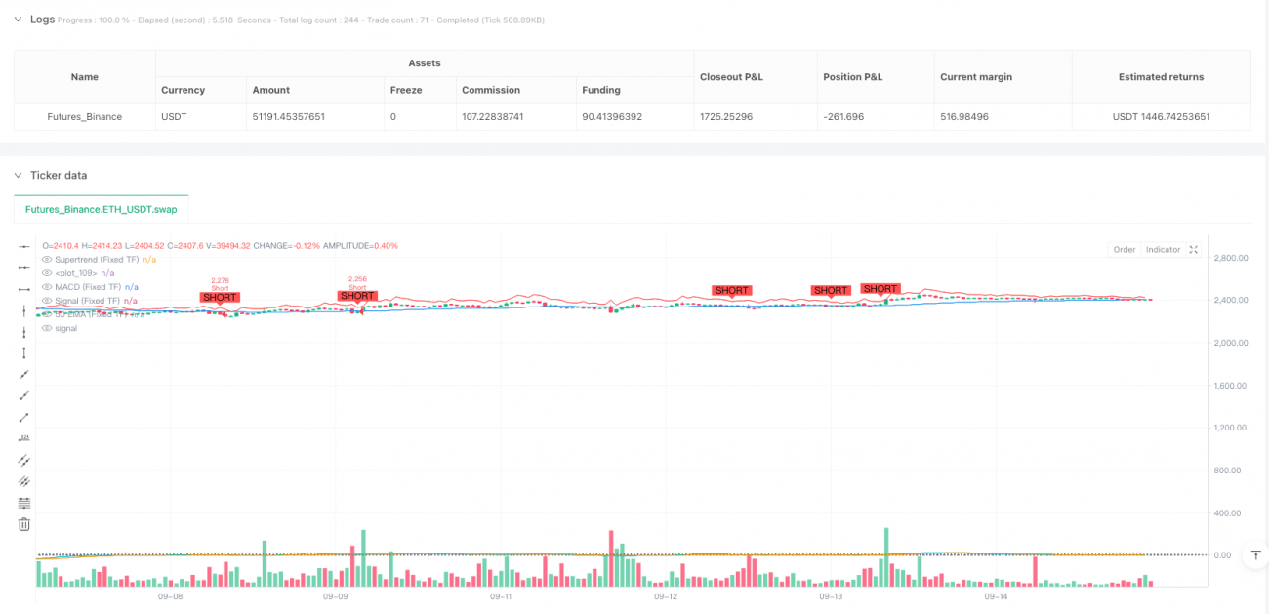
Task: Select the diagonal ray line drawing tool
Action: [24, 396]
